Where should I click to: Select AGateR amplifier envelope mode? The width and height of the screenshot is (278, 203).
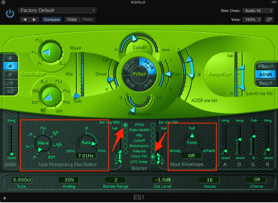tap(265, 66)
